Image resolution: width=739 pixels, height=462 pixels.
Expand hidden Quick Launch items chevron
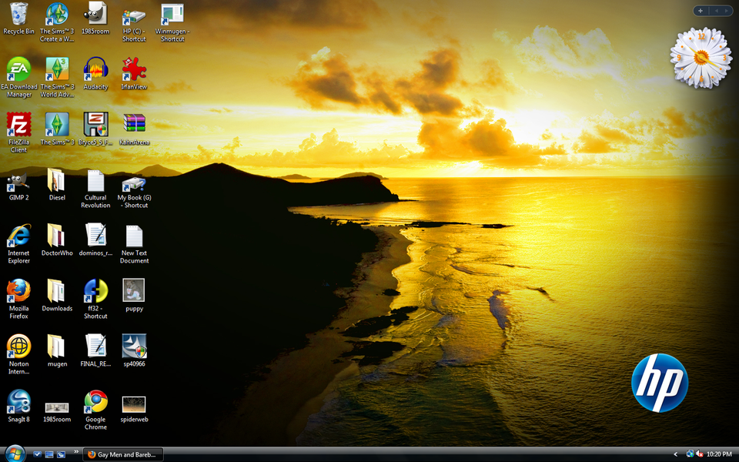click(x=75, y=452)
